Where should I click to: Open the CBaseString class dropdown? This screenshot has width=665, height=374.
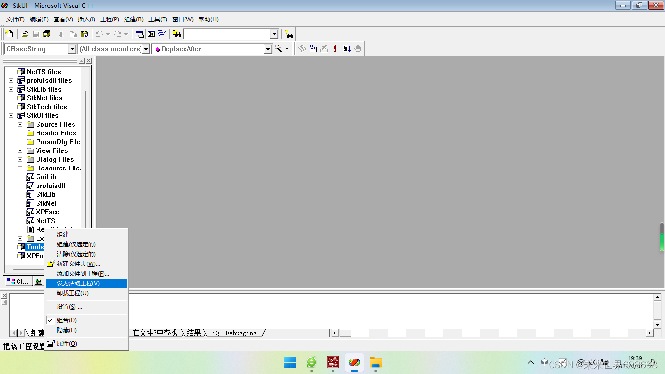[72, 49]
